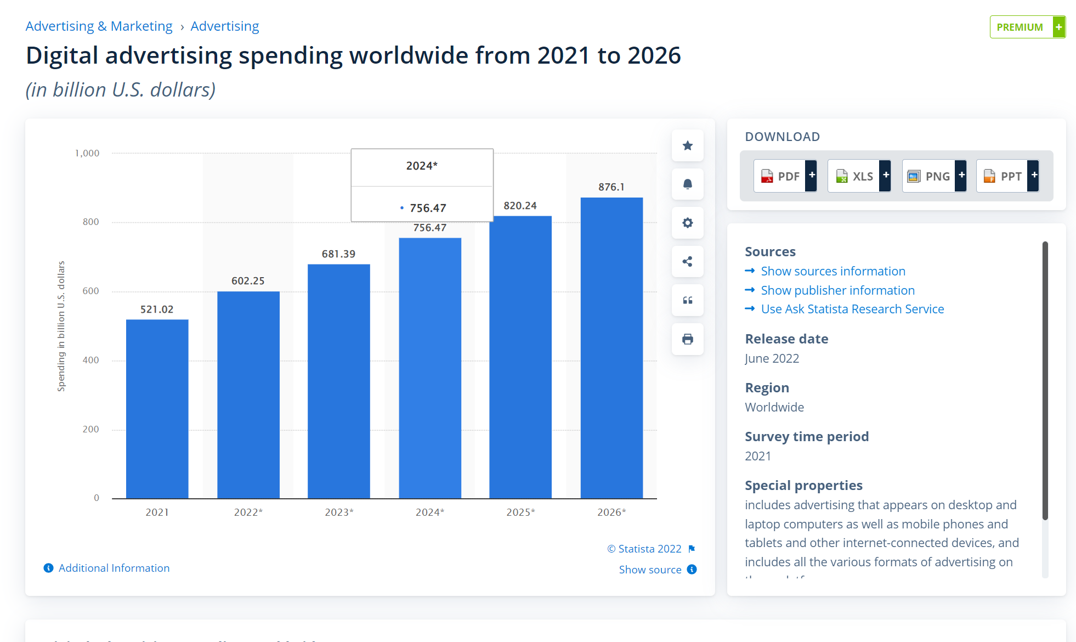Open Advertising breadcrumb link
Viewport: 1076px width, 642px height.
pyautogui.click(x=224, y=26)
